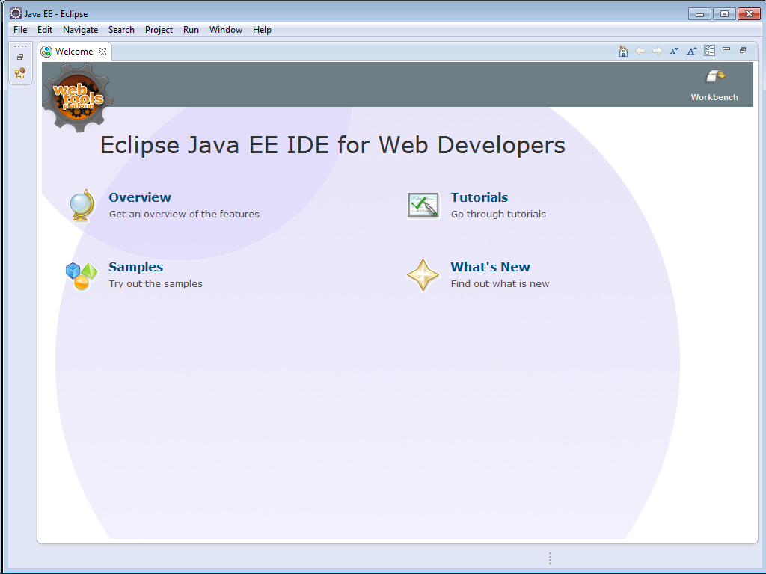This screenshot has height=574, width=766.
Task: Click the What's New star icon
Action: pos(423,274)
